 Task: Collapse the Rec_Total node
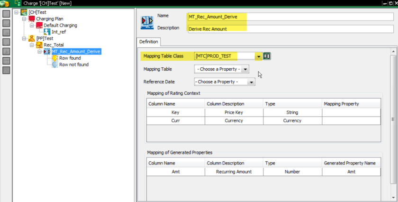tap(32, 45)
